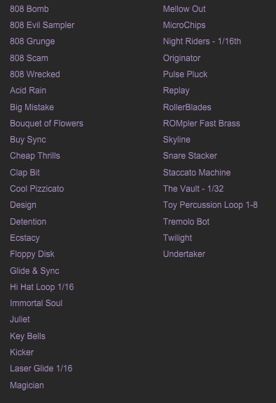This screenshot has height=403, width=276.
Task: Pick the Staccato Machine preset
Action: (x=197, y=173)
